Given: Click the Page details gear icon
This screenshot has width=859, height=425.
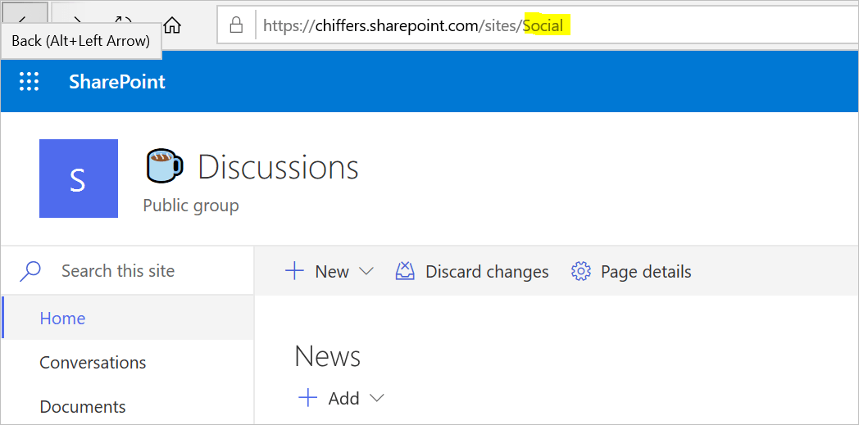Looking at the screenshot, I should (x=580, y=271).
